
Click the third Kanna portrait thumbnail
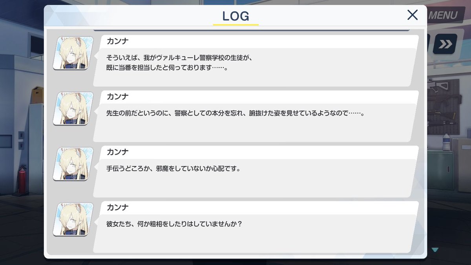(x=73, y=164)
